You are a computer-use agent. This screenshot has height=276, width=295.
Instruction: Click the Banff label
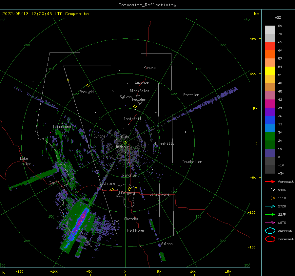(x=54, y=183)
